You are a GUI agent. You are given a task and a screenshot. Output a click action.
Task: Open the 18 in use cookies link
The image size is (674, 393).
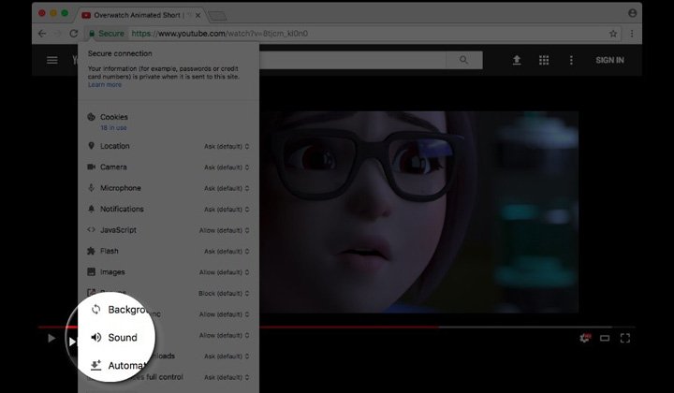point(113,127)
